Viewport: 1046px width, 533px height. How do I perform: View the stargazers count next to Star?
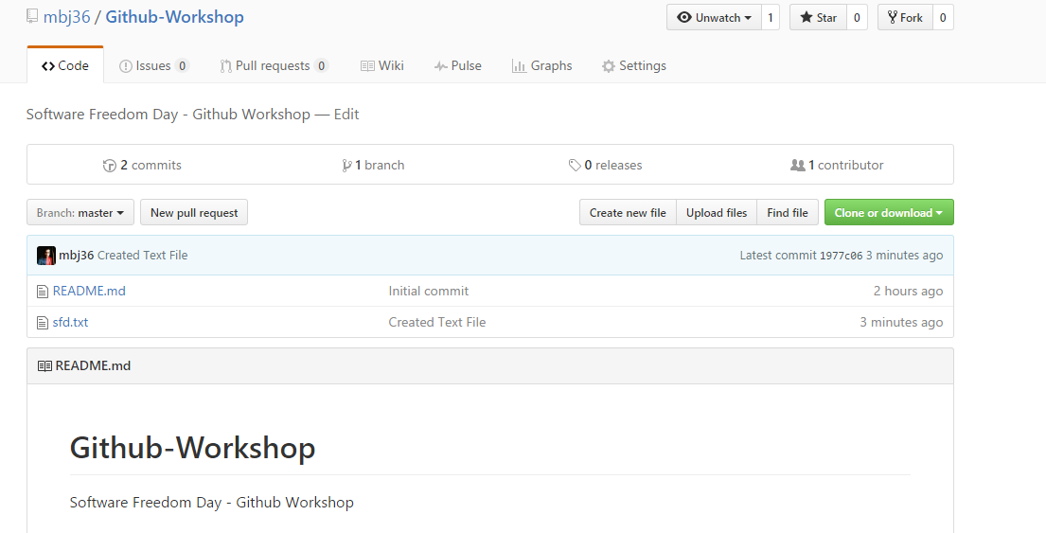[x=857, y=17]
